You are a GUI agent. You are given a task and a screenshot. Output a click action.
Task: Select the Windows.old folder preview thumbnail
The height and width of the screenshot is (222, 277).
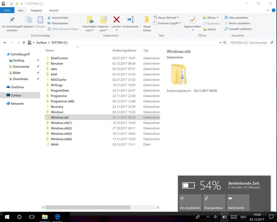pyautogui.click(x=179, y=75)
